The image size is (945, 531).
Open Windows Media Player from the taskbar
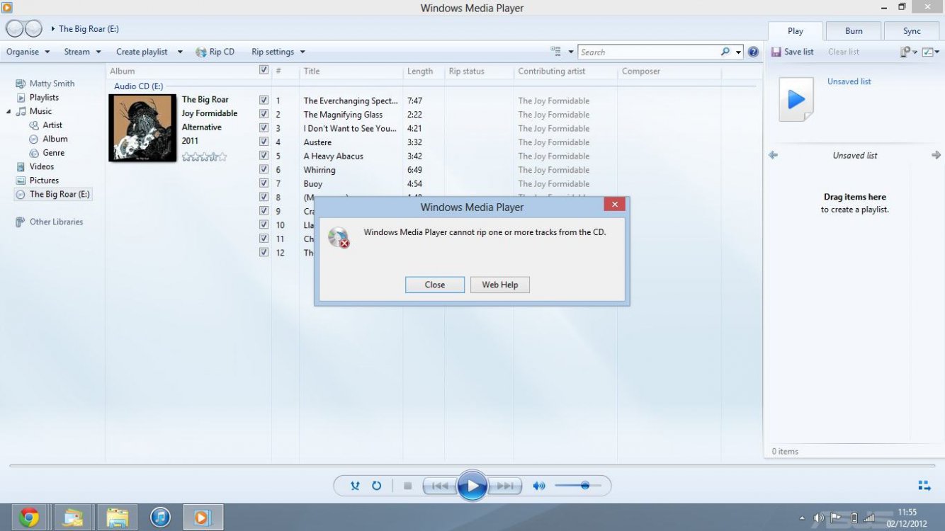203,517
